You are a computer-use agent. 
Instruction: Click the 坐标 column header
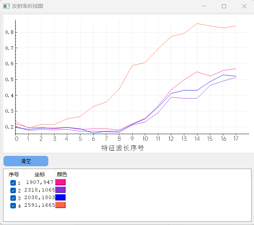coord(40,175)
